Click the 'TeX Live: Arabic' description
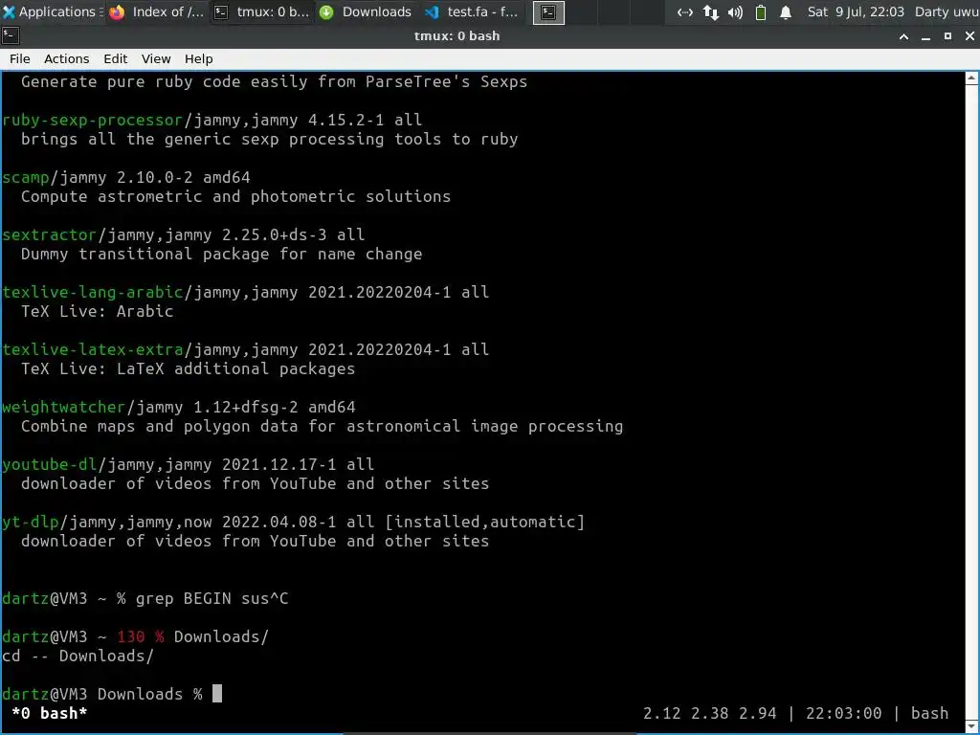 97,311
